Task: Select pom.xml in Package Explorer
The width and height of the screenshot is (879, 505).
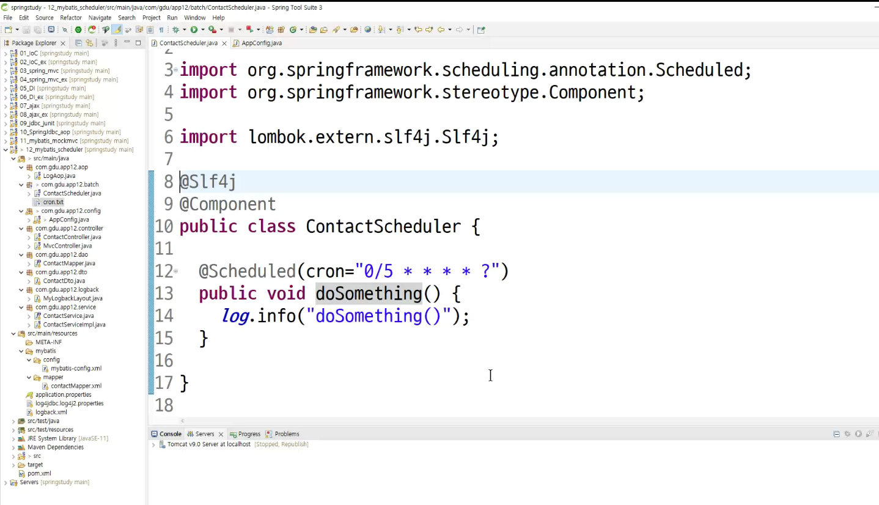Action: click(39, 474)
